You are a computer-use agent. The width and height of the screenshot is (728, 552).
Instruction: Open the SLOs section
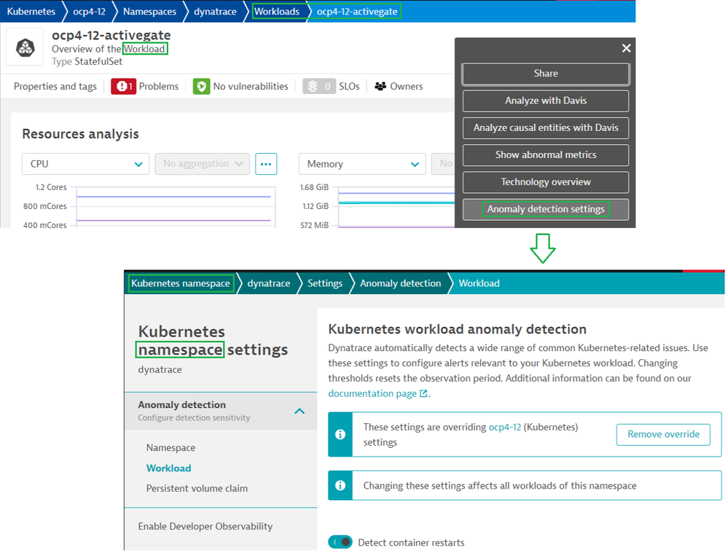pyautogui.click(x=349, y=86)
